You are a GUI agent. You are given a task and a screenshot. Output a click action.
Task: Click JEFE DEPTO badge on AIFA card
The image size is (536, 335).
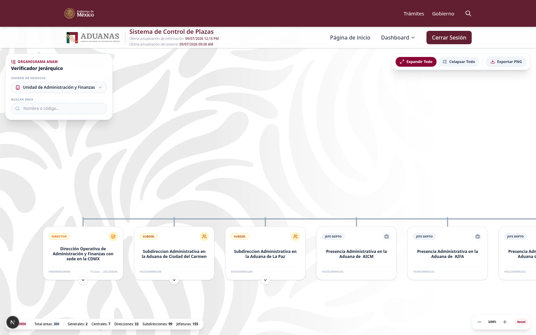pos(424,237)
